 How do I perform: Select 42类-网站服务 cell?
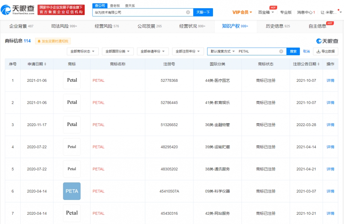pos(217,213)
